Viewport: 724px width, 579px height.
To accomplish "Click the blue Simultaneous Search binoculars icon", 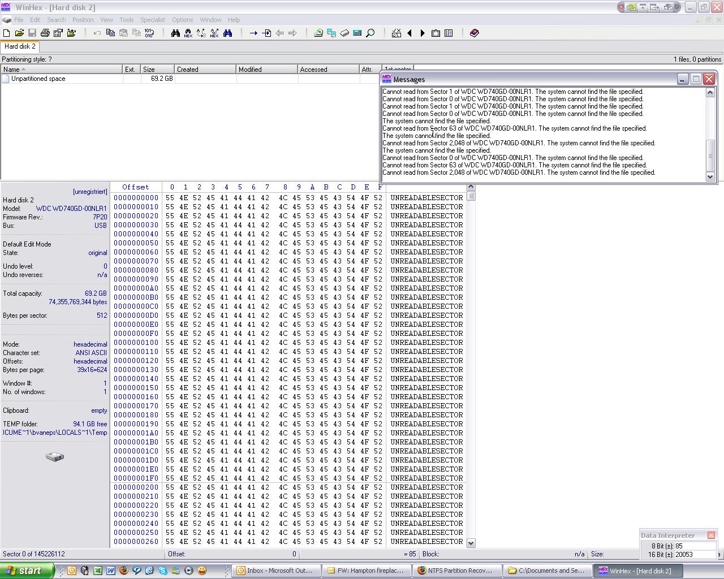I will pyautogui.click(x=227, y=33).
